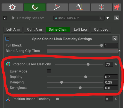Expand the Elasticity Set For foldout triangle
The width and height of the screenshot is (124, 108).
click(13, 18)
